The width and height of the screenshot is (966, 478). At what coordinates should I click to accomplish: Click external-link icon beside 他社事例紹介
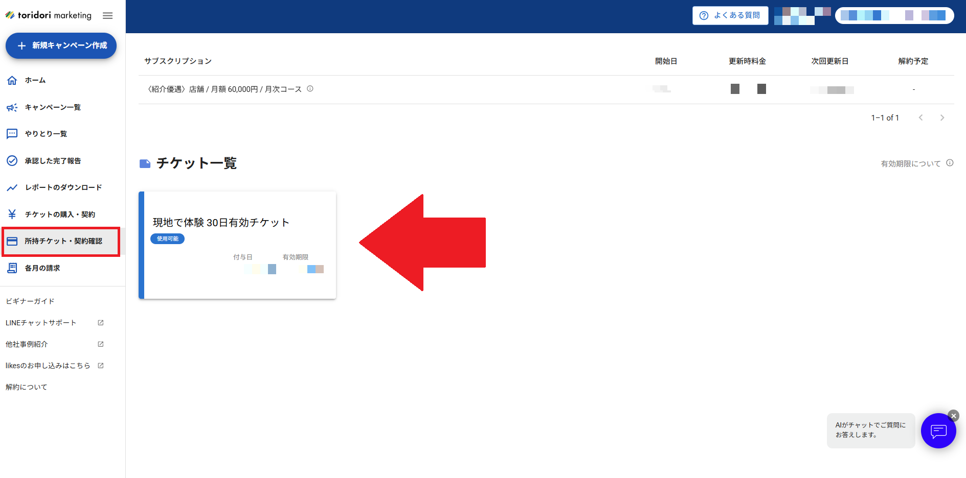(x=101, y=344)
